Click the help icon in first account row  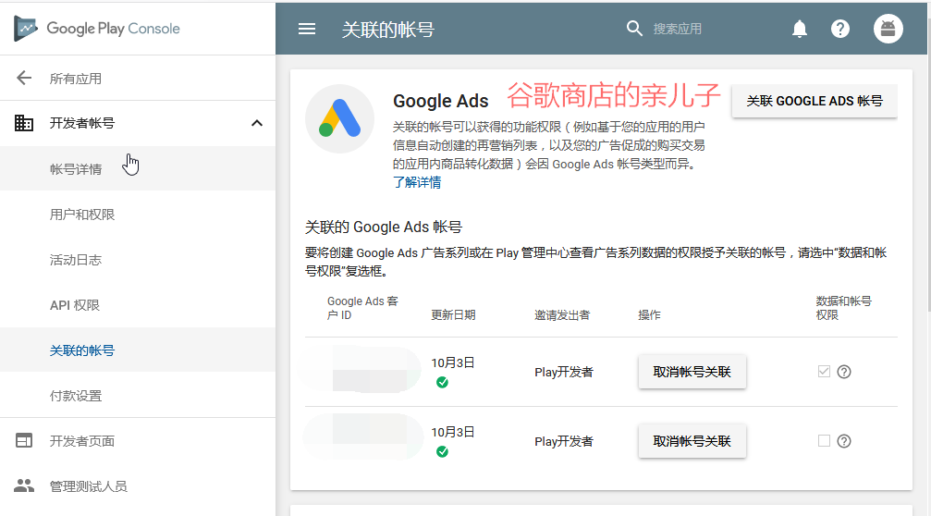[x=843, y=372]
